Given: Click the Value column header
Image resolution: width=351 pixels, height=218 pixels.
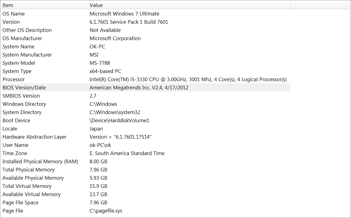Looking at the screenshot, I should pos(189,5).
